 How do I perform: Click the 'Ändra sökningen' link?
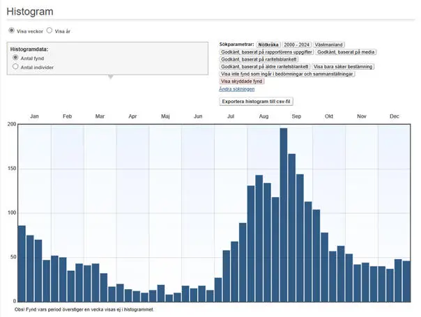click(237, 89)
